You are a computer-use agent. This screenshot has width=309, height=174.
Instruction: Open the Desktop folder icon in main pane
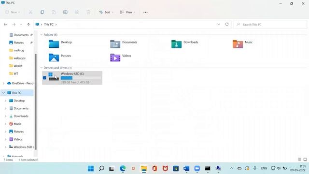click(54, 44)
